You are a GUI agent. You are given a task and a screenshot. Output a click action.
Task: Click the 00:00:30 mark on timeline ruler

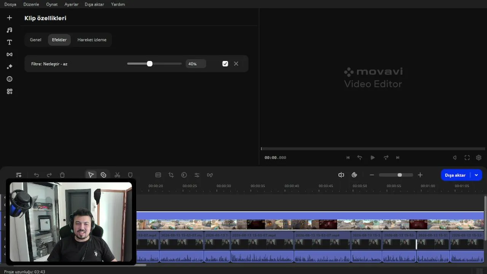tap(224, 186)
